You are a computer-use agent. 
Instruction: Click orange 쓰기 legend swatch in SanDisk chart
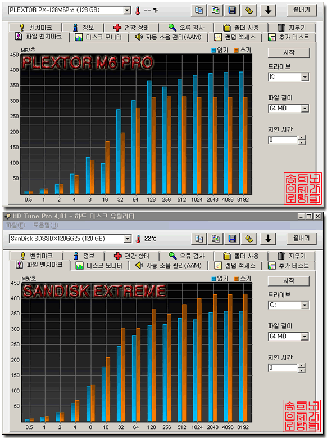237,279
